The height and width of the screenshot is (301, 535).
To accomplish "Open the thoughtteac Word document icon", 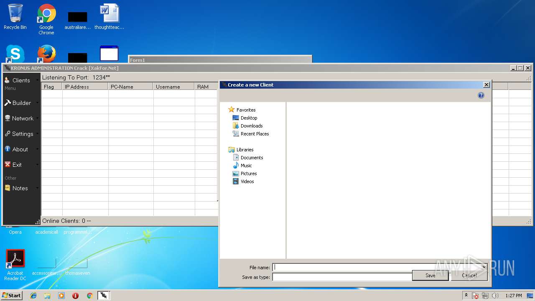I will [x=110, y=17].
